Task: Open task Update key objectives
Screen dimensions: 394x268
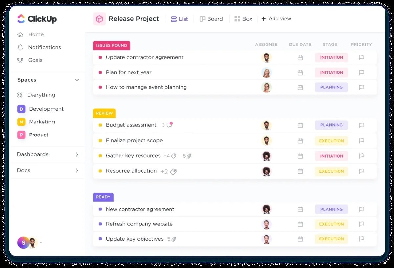Action: pyautogui.click(x=135, y=239)
